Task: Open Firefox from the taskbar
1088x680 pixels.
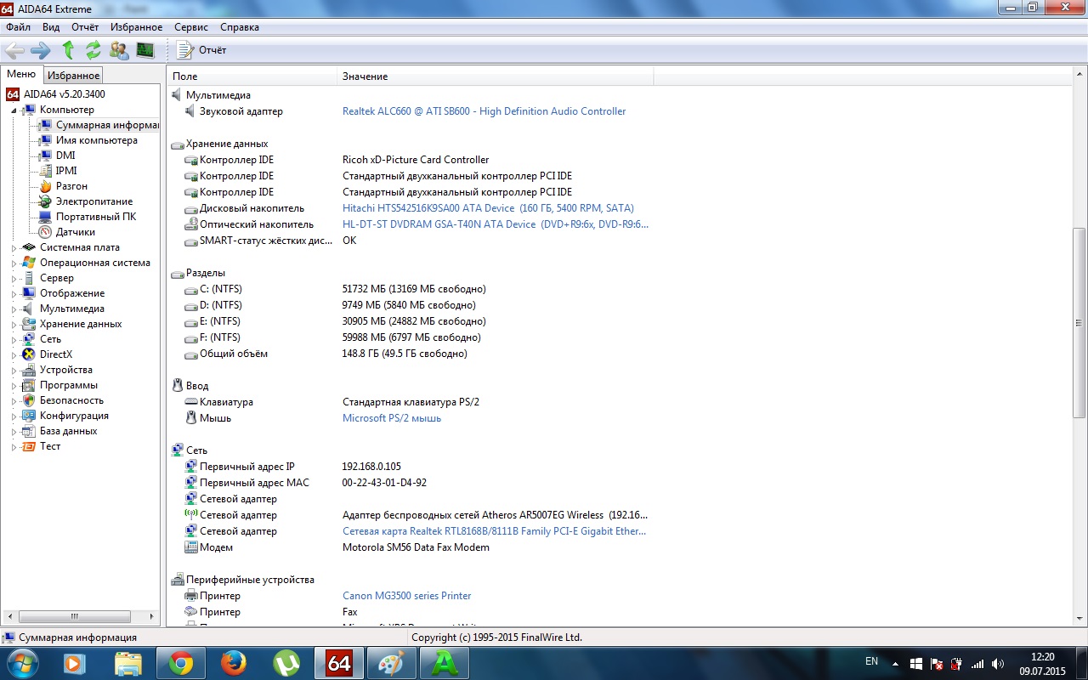Action: (x=233, y=663)
